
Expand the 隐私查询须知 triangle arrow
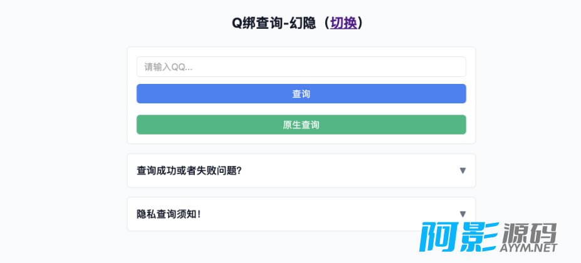tap(463, 214)
